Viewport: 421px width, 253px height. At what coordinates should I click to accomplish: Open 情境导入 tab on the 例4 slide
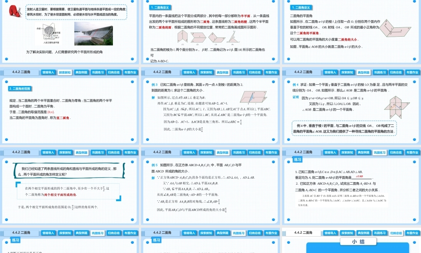[330, 73]
